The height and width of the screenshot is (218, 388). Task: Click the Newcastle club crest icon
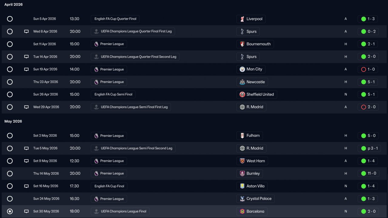tap(242, 82)
